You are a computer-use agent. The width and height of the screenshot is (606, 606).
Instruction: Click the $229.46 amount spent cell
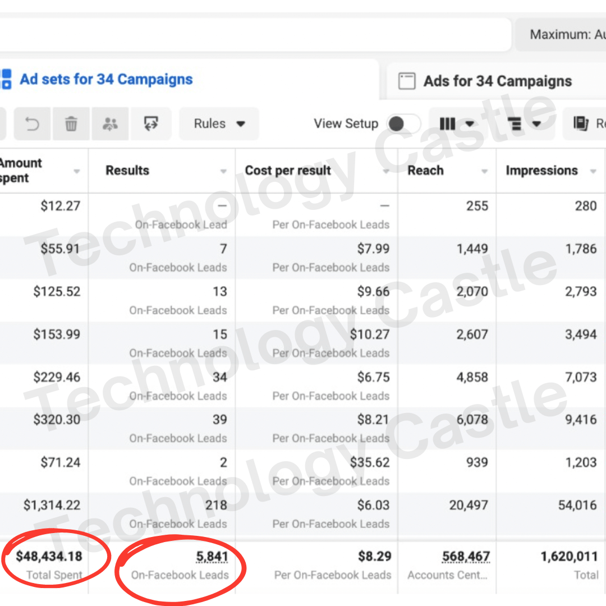click(x=57, y=377)
